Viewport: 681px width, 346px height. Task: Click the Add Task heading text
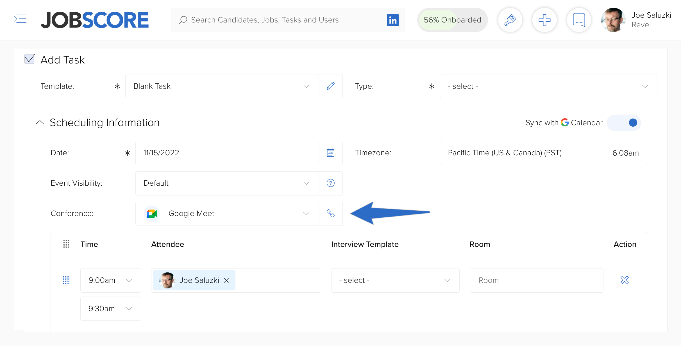coord(62,60)
